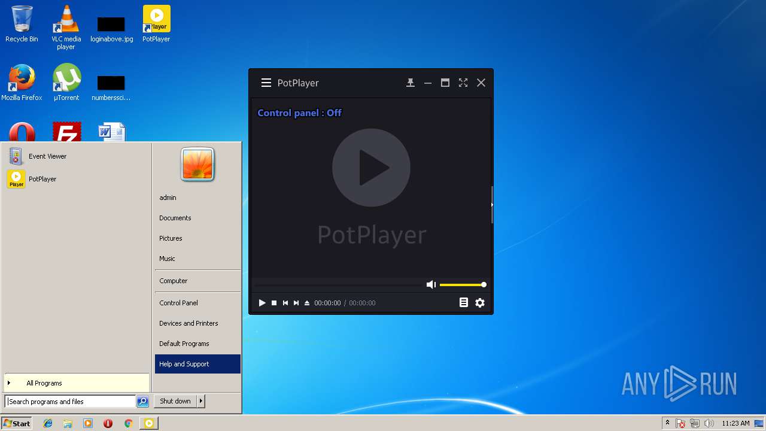Click the search magnifier button
Screen dimensions: 766x431
tap(142, 402)
